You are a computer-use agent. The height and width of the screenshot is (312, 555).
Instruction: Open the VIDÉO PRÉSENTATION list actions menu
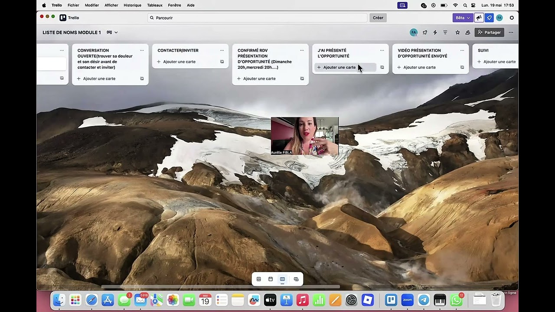[462, 50]
